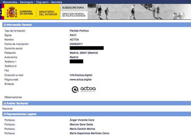Screen dimensions: 191x136
Task: Click the name Marcos Sanz Salas
Action: tap(81, 124)
